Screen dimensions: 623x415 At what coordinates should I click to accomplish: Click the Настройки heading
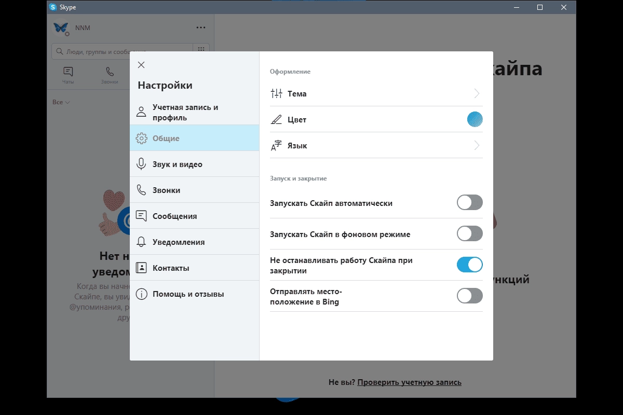click(165, 86)
